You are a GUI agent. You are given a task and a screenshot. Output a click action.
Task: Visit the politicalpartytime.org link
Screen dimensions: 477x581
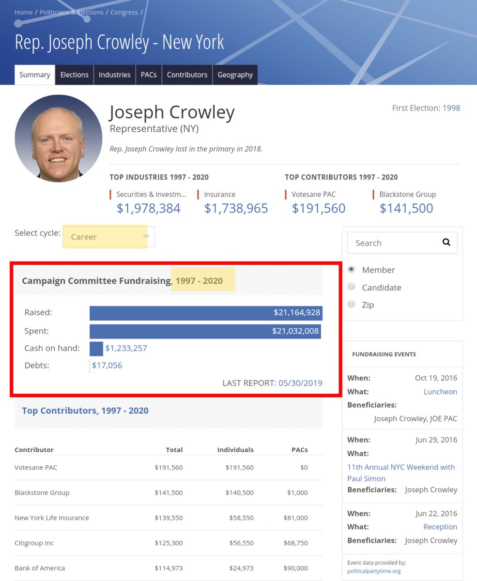pos(374,570)
